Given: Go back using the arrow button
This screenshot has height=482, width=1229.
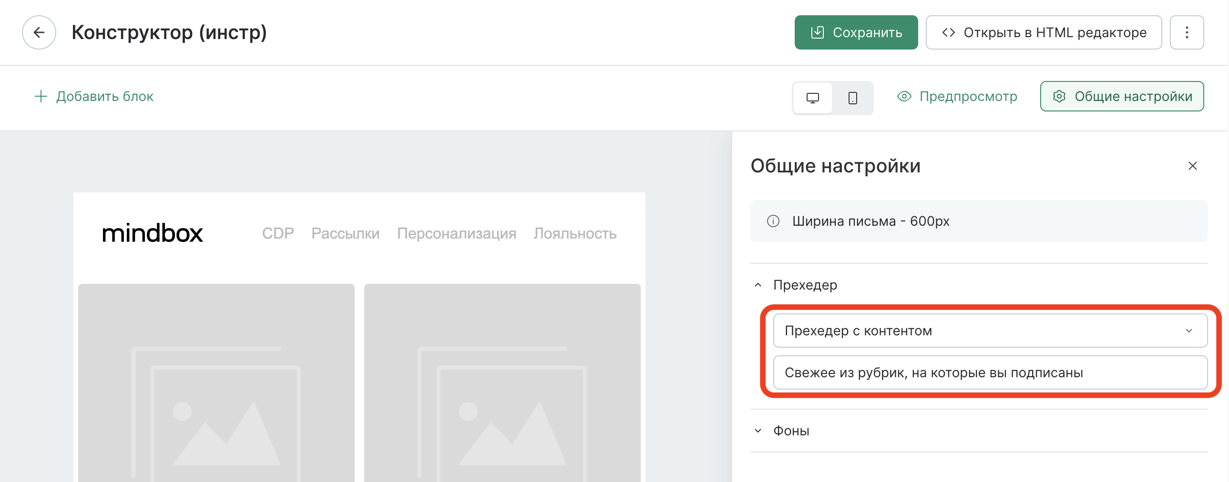Looking at the screenshot, I should (39, 32).
